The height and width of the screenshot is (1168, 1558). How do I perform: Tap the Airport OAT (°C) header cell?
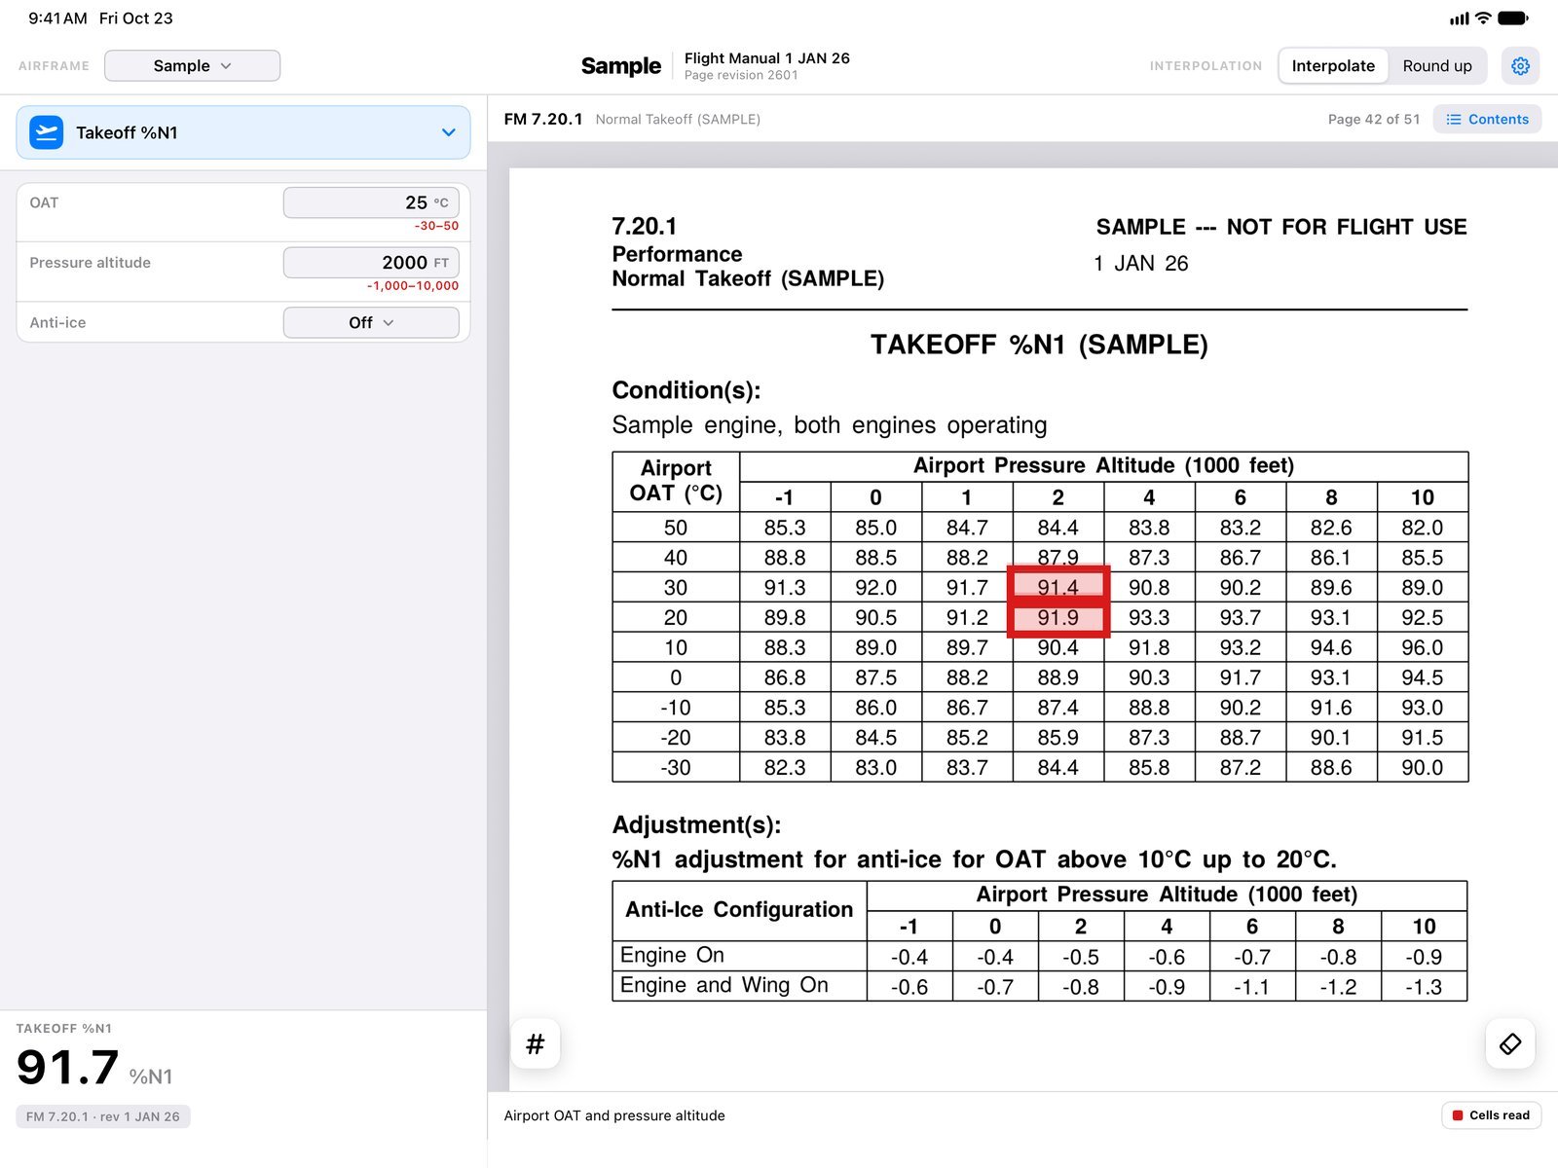coord(676,481)
